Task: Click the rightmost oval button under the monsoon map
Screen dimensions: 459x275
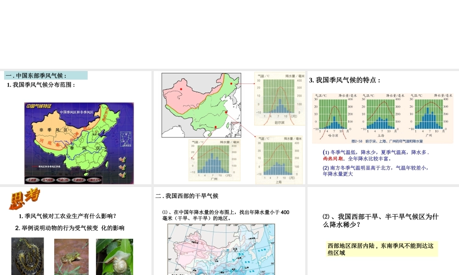Action: 94,180
